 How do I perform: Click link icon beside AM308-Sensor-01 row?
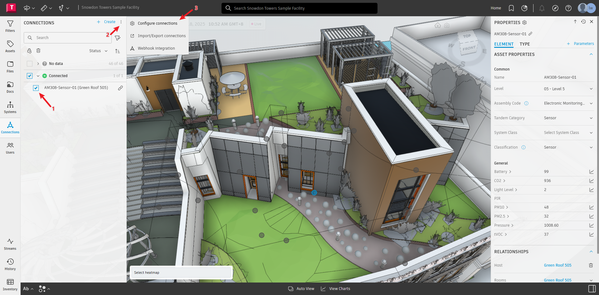click(120, 88)
